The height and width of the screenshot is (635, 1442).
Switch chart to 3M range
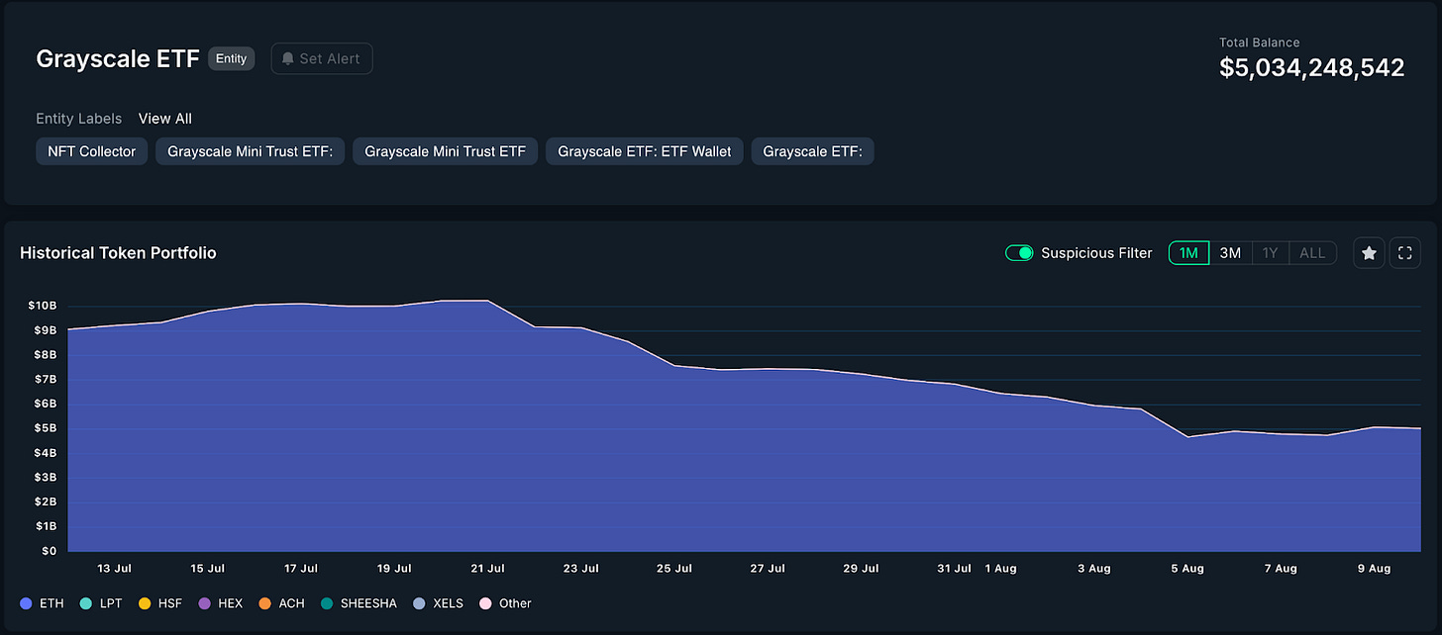point(1230,253)
